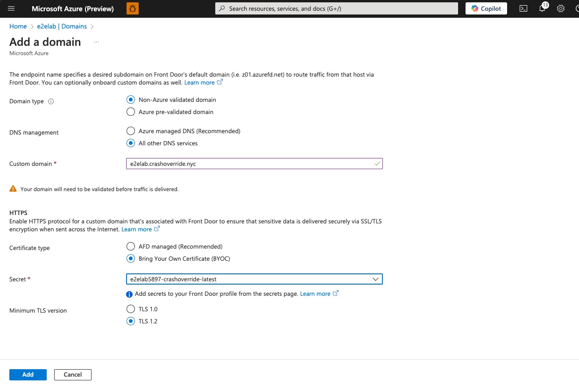Go to Home breadcrumb
The height and width of the screenshot is (386, 579).
point(18,26)
